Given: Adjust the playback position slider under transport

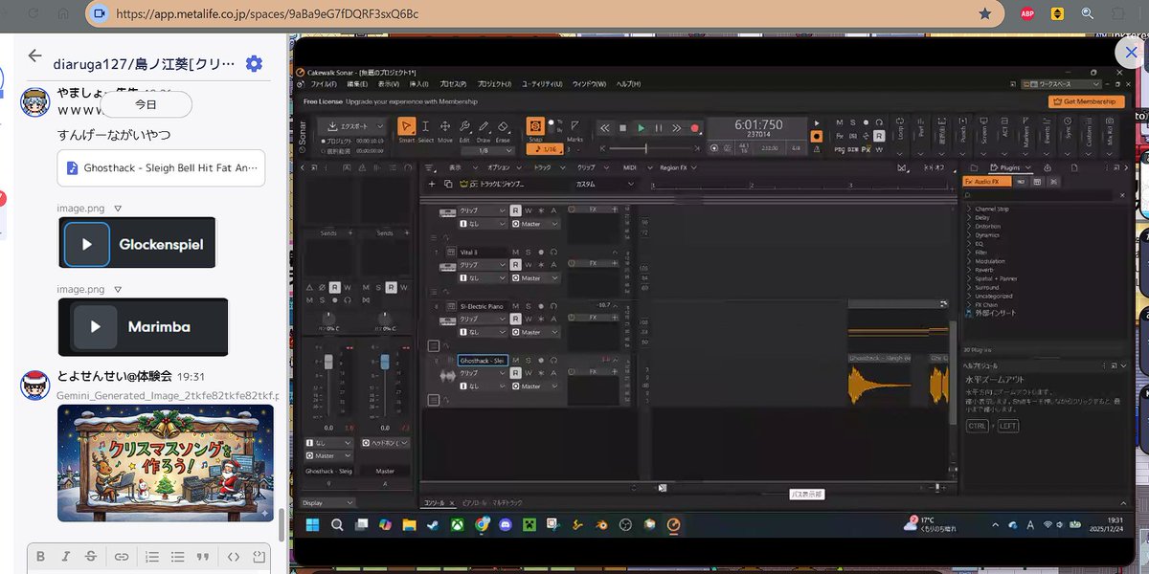Looking at the screenshot, I should tap(645, 149).
